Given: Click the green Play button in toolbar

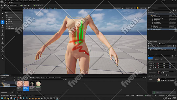Looking at the screenshot, I should [34, 5].
